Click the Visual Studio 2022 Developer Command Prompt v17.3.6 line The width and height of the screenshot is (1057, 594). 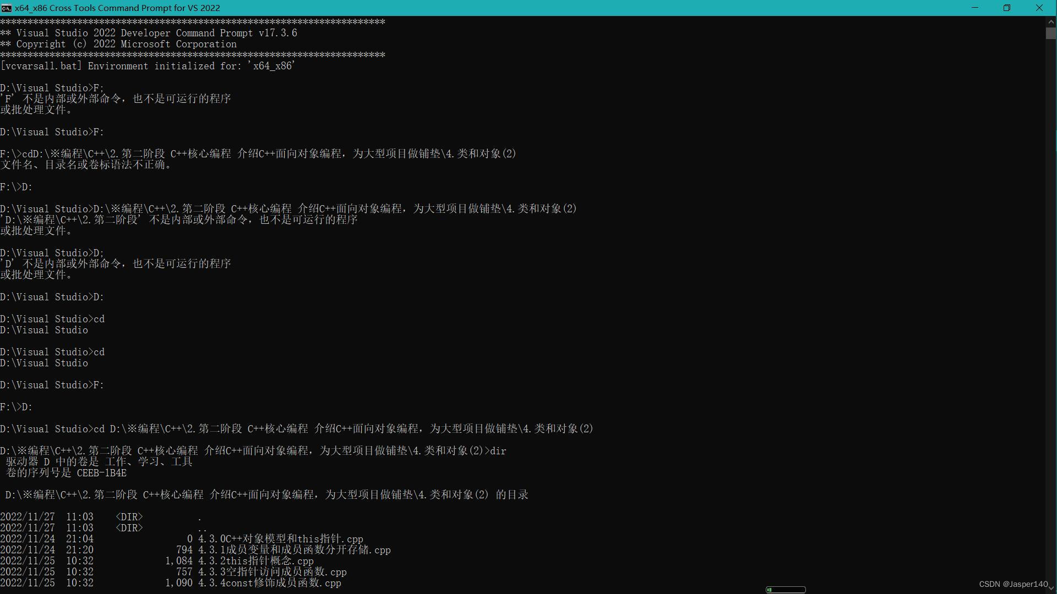click(149, 33)
